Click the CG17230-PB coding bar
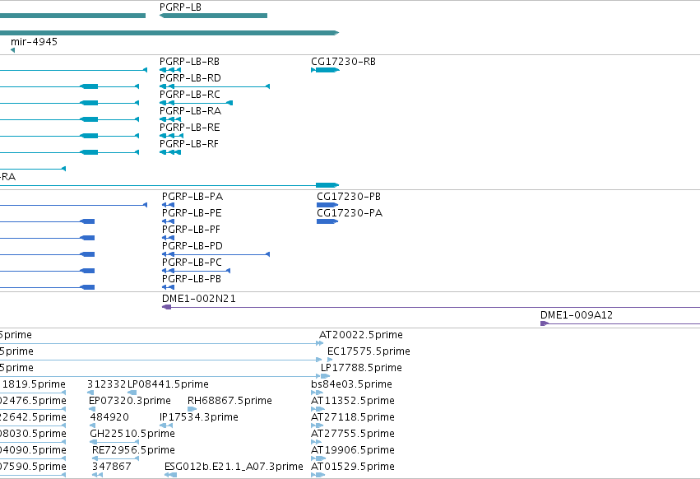The height and width of the screenshot is (479, 700). [327, 205]
